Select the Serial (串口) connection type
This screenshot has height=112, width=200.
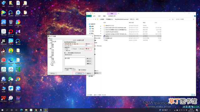[x=65, y=50]
